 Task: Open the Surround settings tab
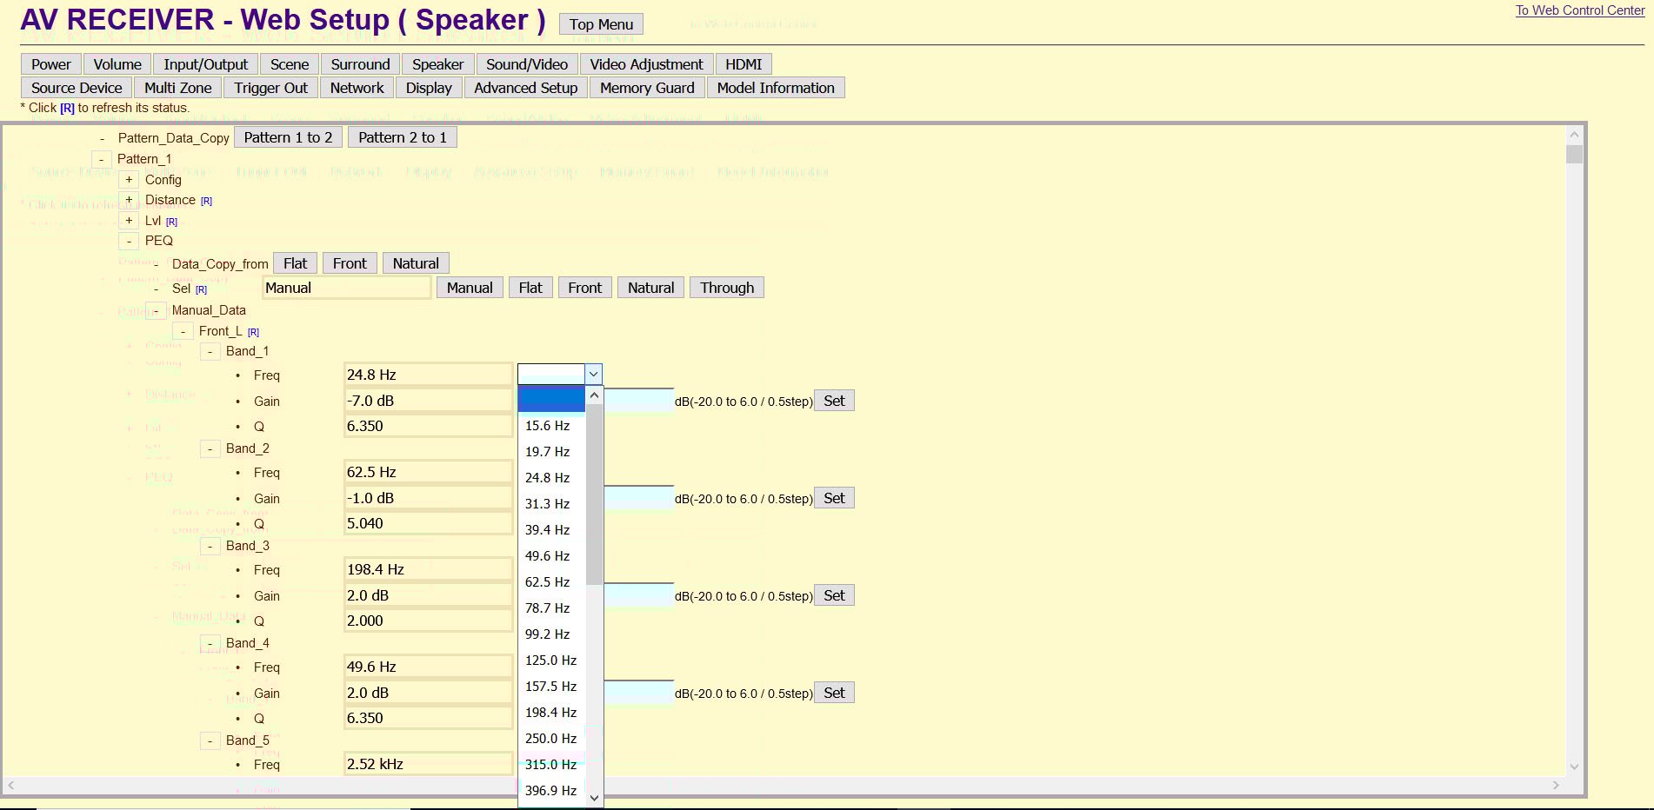[360, 64]
